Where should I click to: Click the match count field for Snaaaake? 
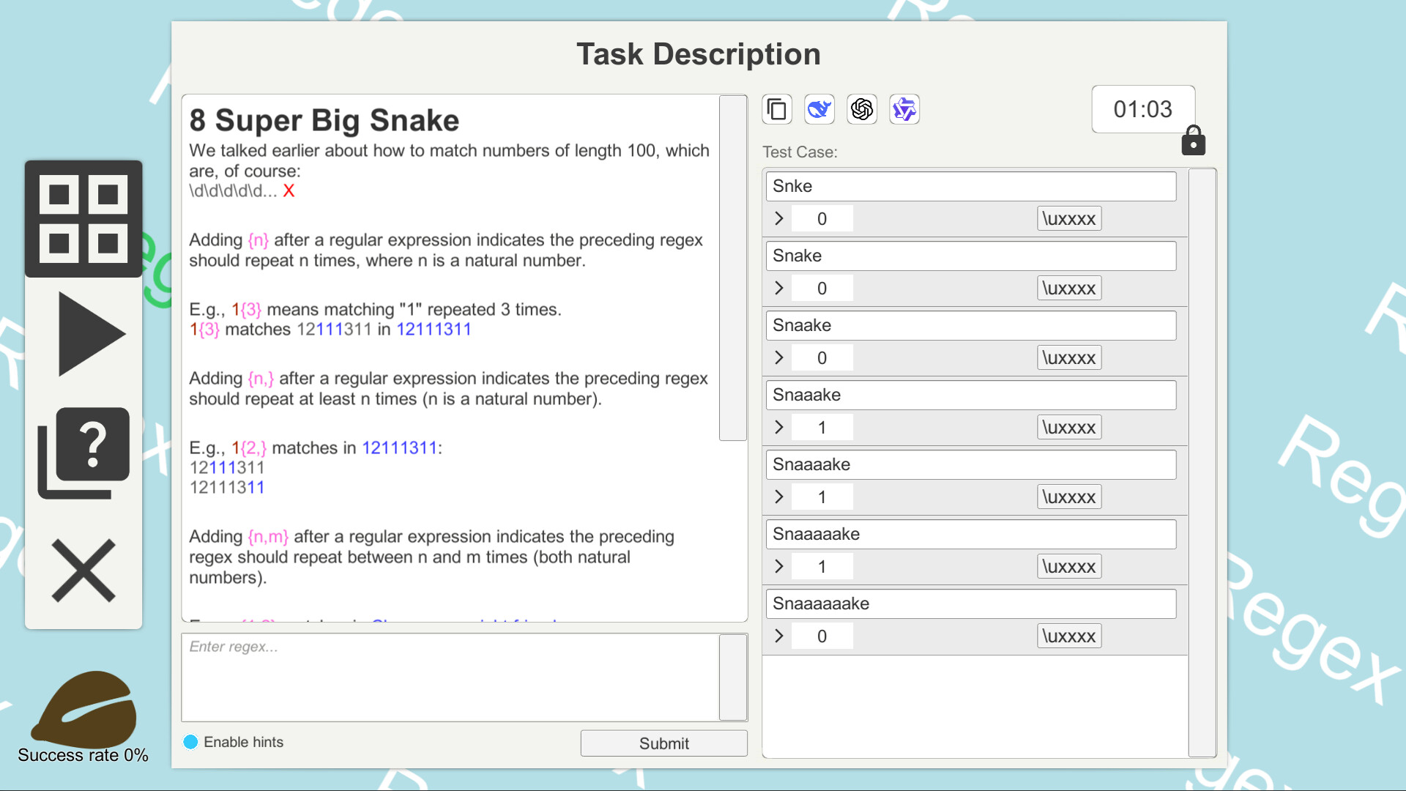[822, 497]
